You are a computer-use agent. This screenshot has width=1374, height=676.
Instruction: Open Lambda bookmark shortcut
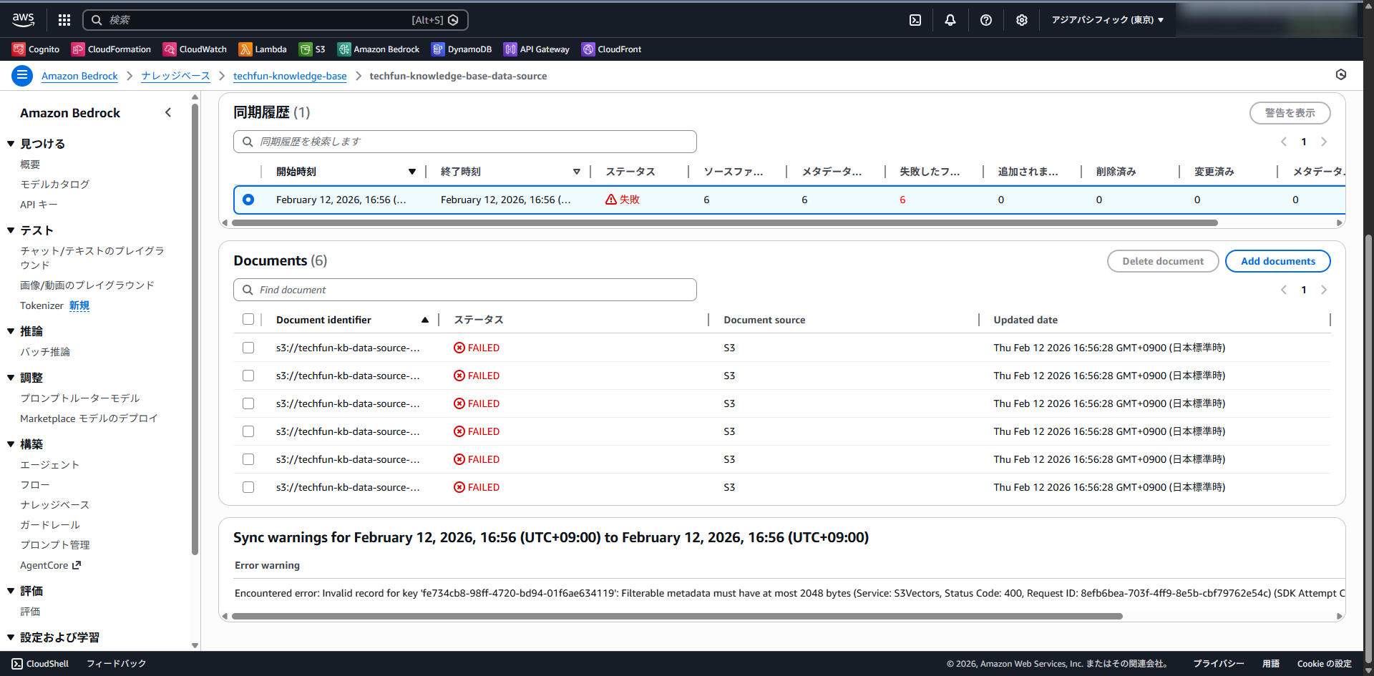tap(263, 49)
